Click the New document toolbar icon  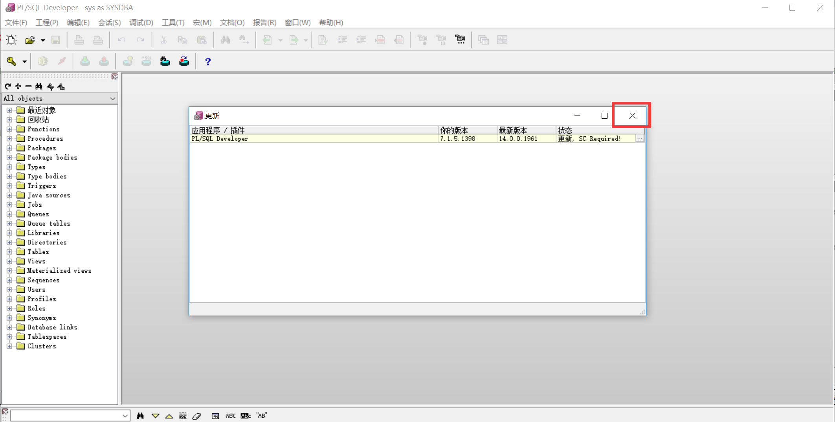tap(11, 40)
